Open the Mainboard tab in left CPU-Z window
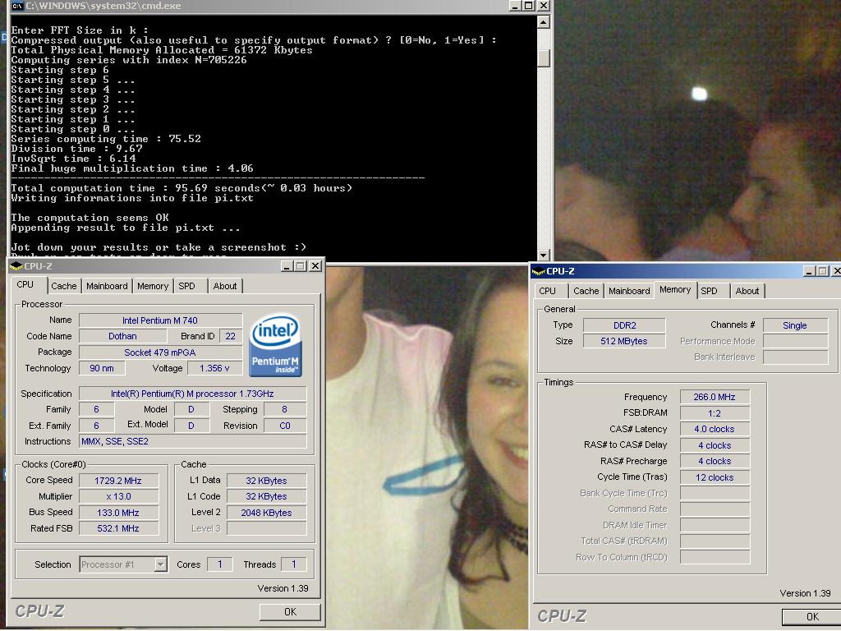Screen dimensions: 841x631 (x=107, y=286)
